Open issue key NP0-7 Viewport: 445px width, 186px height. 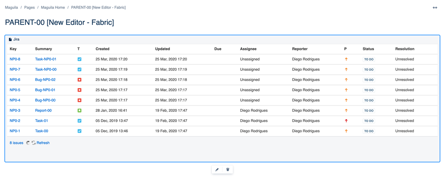pyautogui.click(x=15, y=70)
